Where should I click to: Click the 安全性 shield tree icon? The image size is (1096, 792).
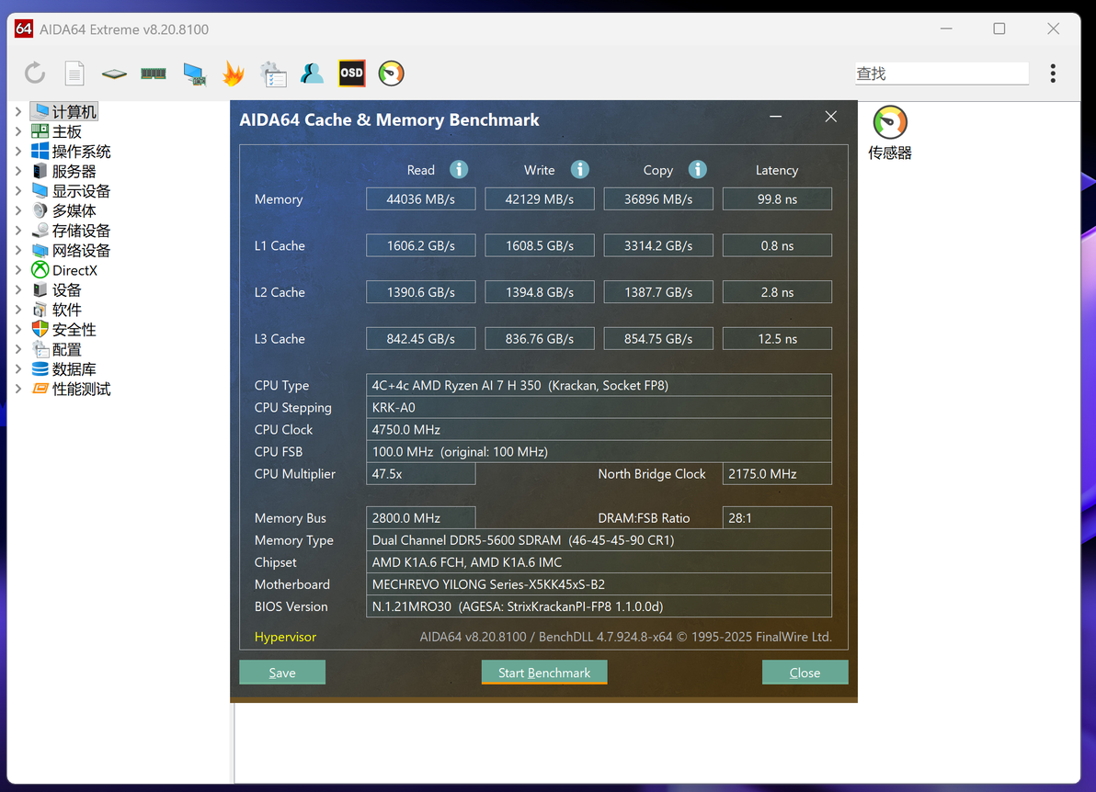(40, 329)
